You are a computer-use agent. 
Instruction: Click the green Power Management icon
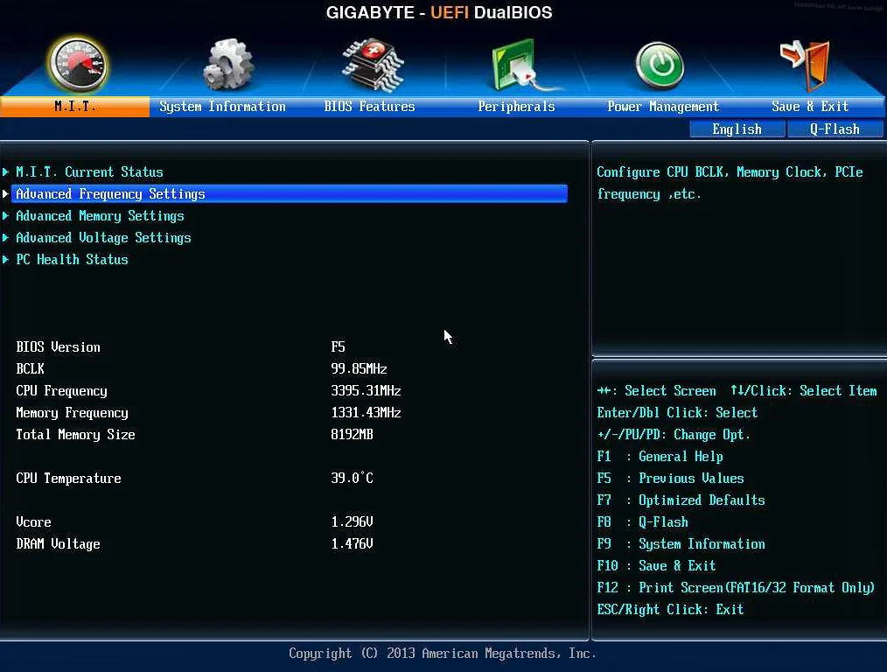coord(660,66)
